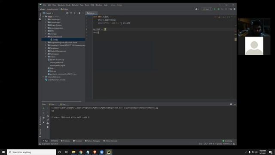Viewport: 275px width, 155px height.
Task: Open the Refactor menu
Action: click(x=75, y=5)
